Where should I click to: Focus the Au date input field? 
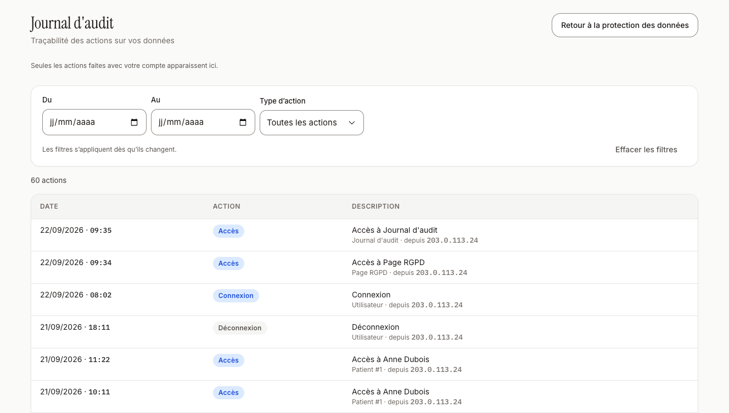coord(203,122)
